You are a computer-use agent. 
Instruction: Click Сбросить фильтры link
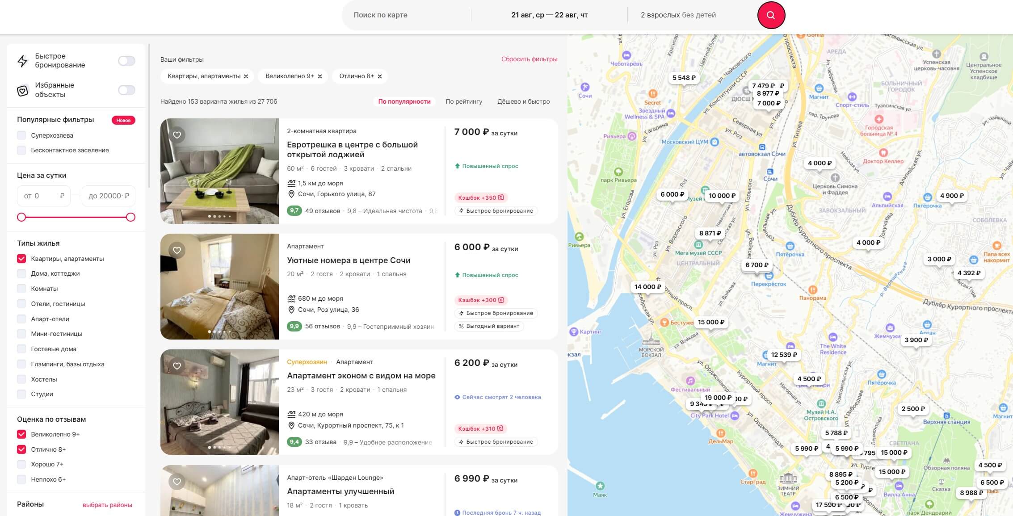pos(530,59)
